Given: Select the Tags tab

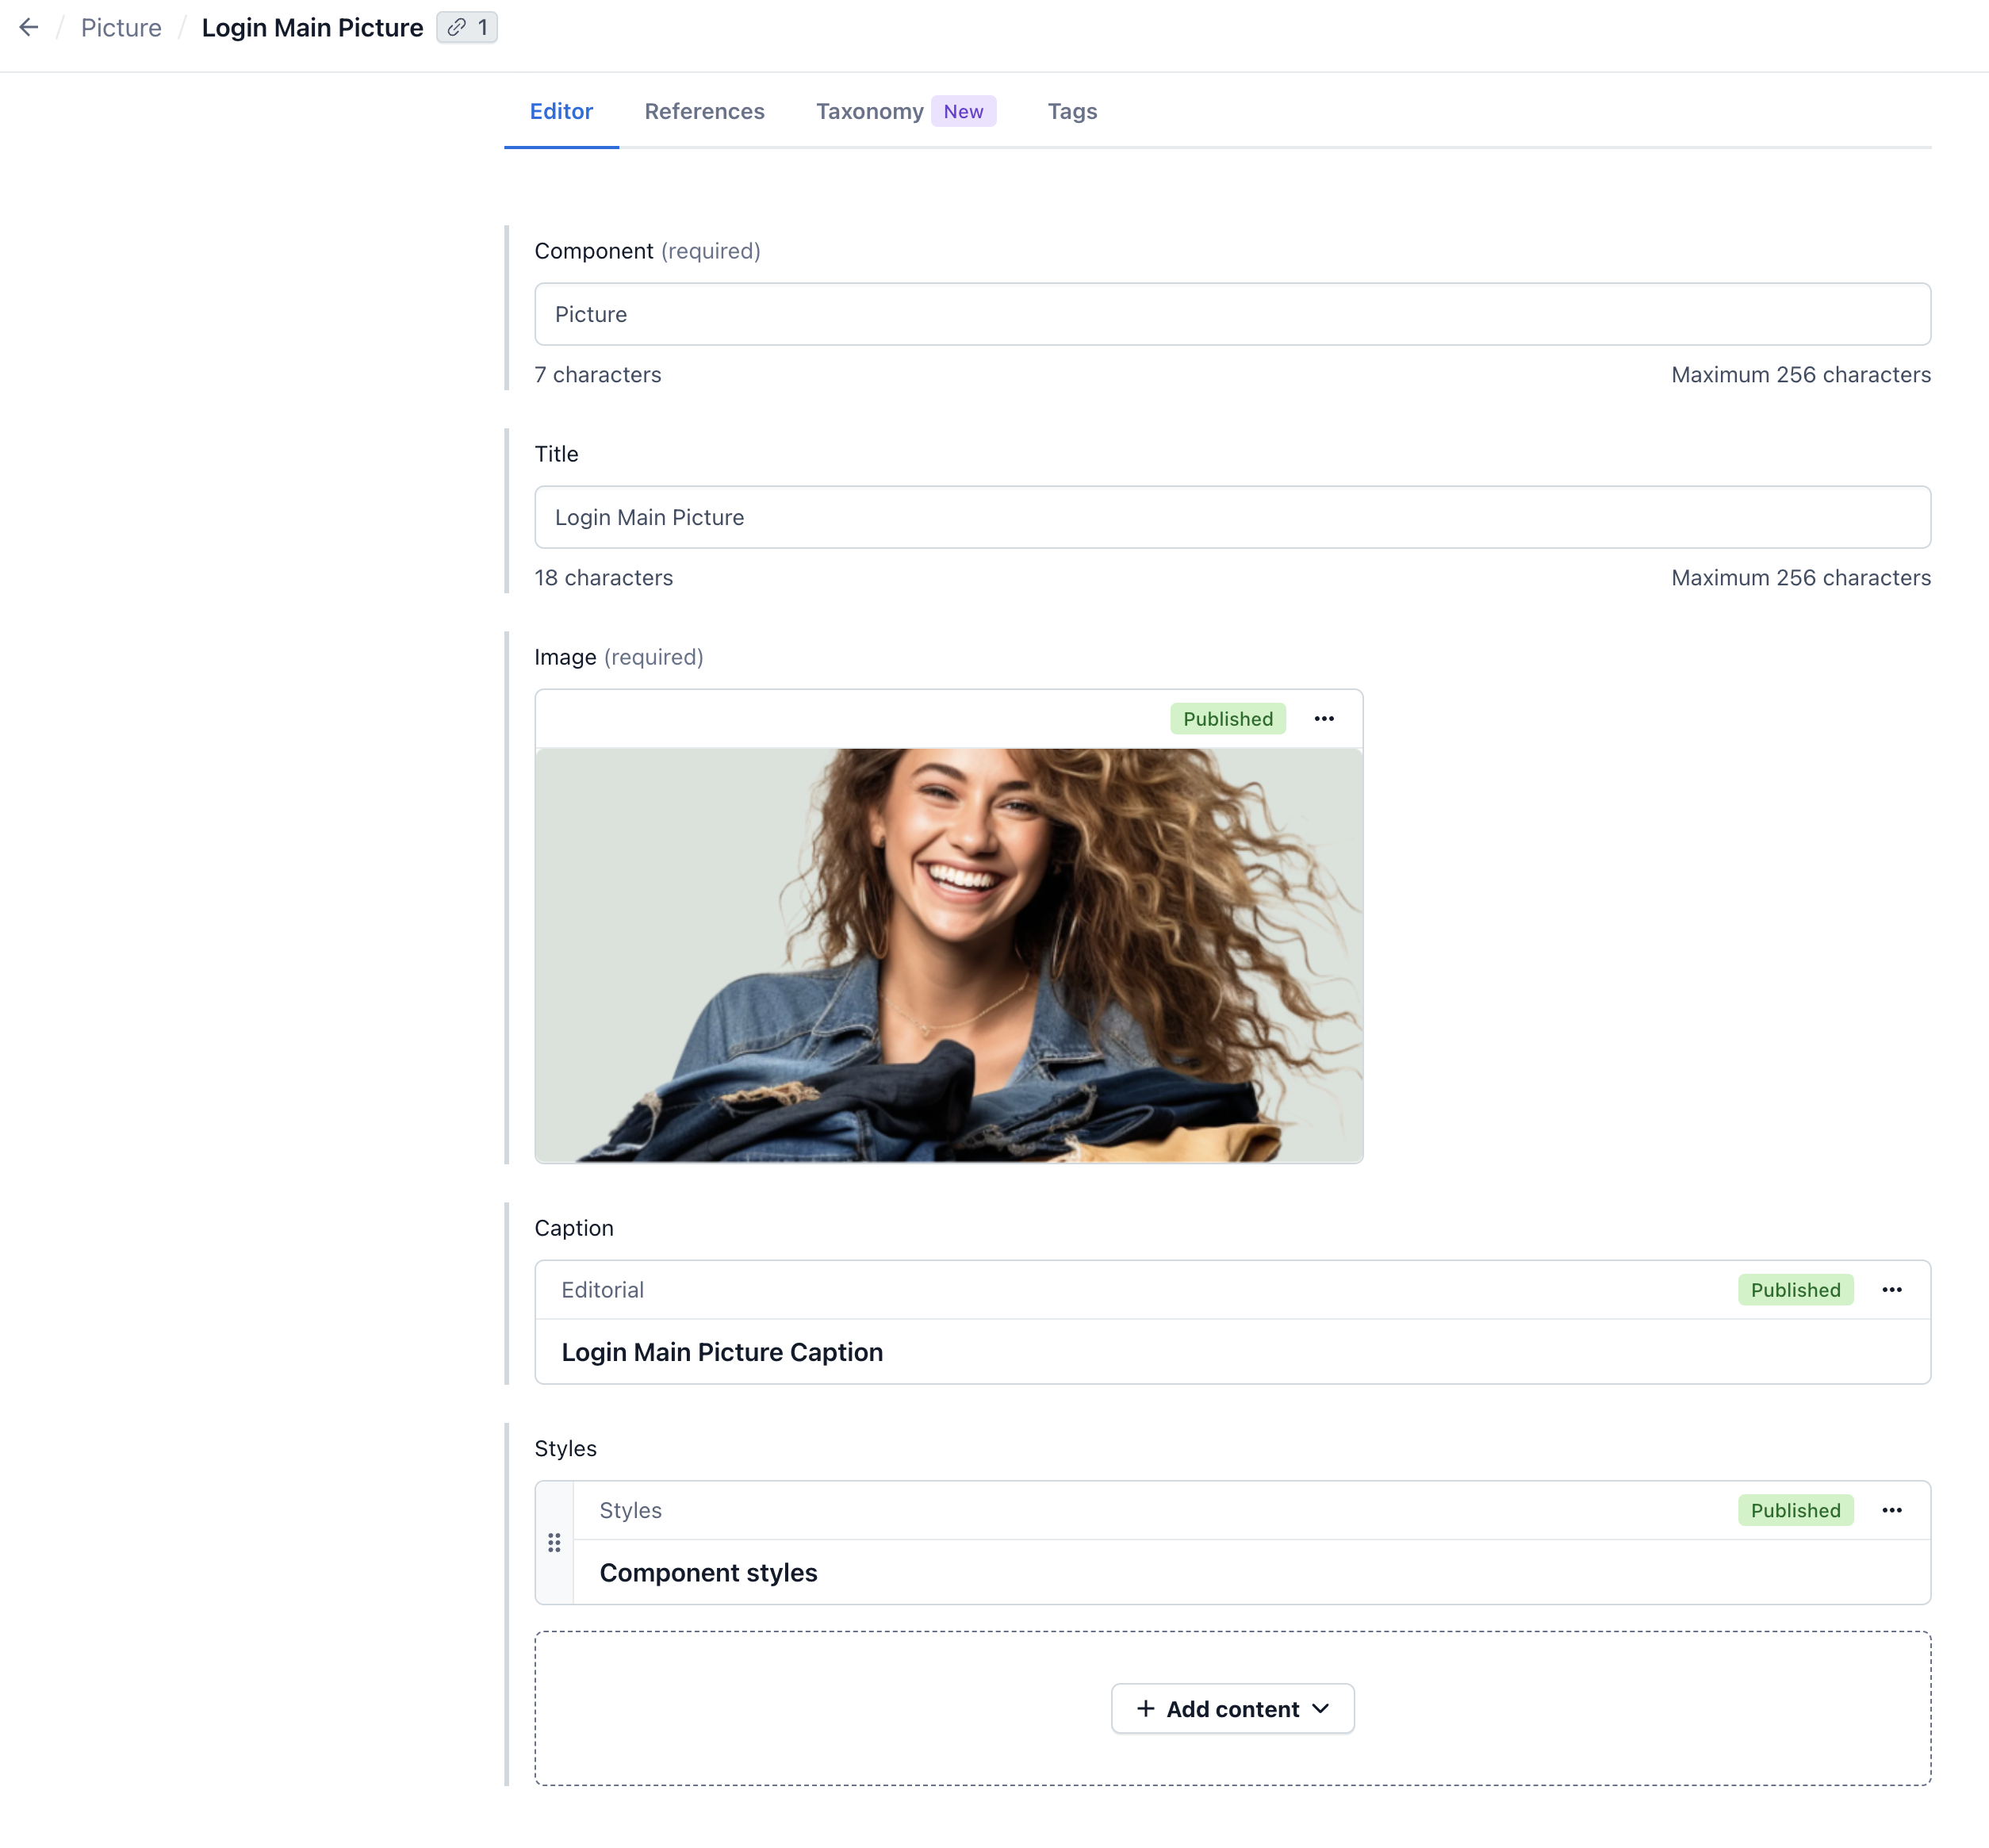Looking at the screenshot, I should click(1072, 111).
